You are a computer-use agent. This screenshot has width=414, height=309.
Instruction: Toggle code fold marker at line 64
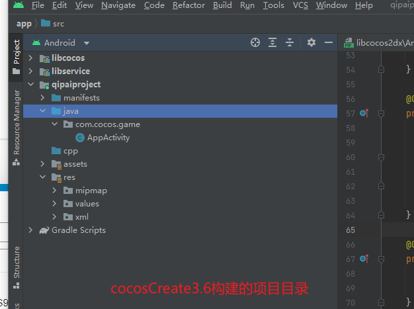(381, 215)
